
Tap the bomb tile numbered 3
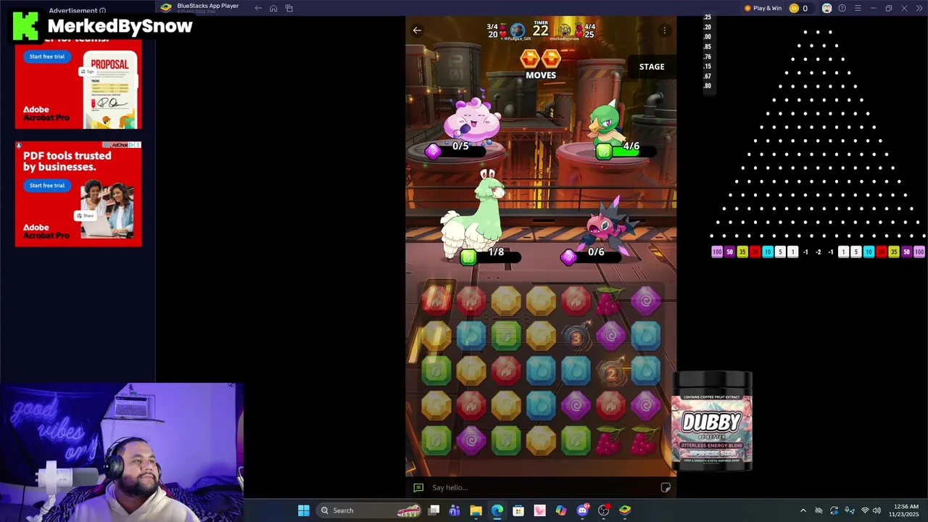576,336
